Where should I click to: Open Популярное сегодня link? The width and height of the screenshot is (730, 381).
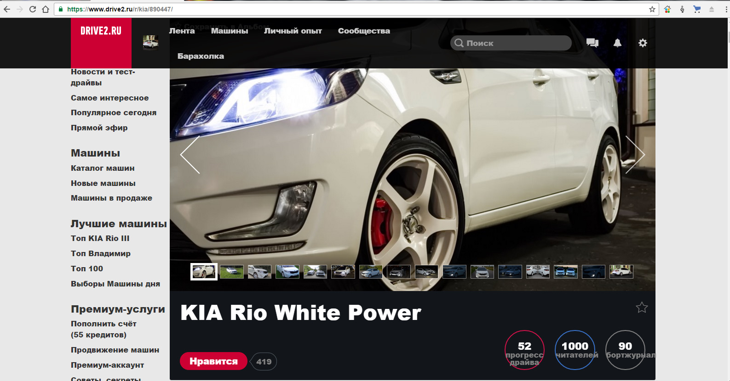[114, 112]
